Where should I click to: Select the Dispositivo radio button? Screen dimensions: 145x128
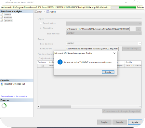[41, 28]
